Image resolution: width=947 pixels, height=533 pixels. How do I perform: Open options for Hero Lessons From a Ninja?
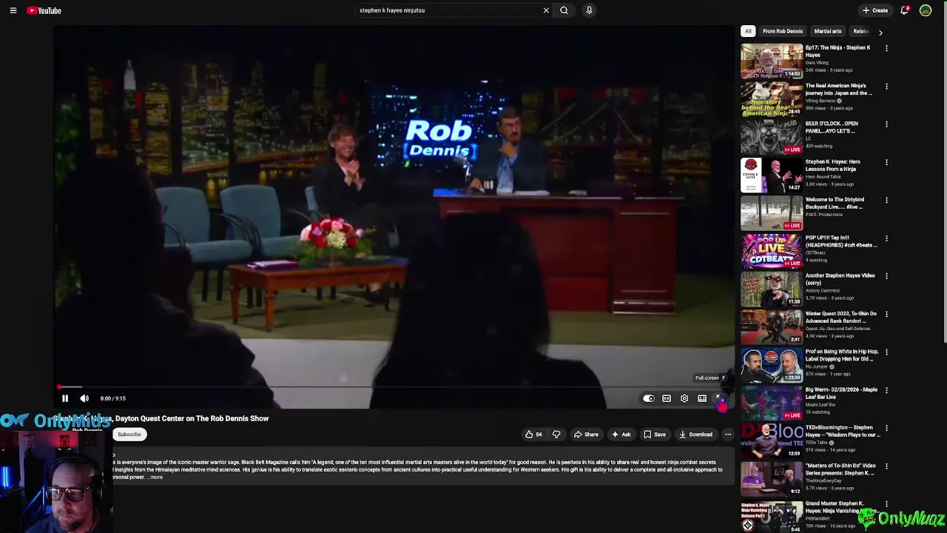tap(886, 162)
